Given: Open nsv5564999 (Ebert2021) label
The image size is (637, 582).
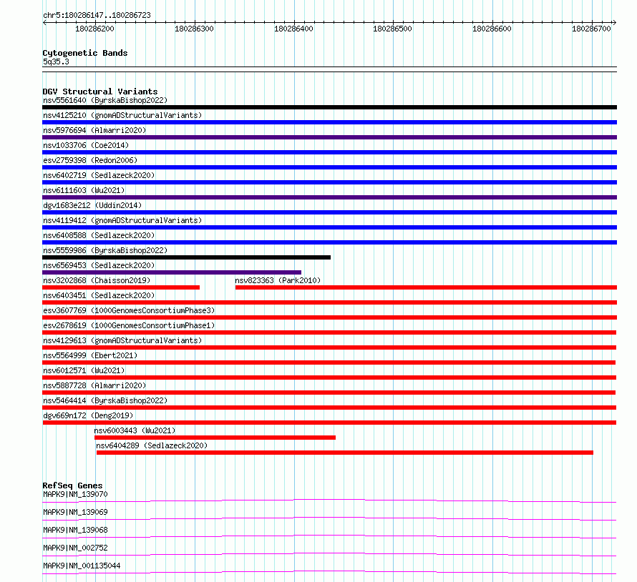Looking at the screenshot, I should [90, 355].
